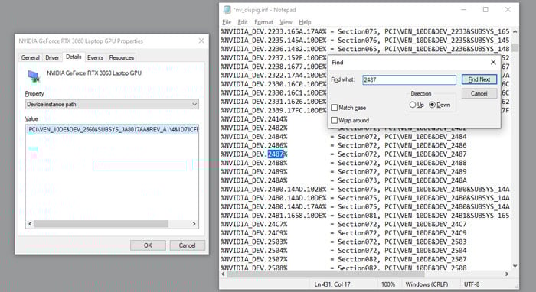Click the %NVIDIA_DEV.2414% line
Screen dimensions: 536x292
pyautogui.click(x=254, y=119)
